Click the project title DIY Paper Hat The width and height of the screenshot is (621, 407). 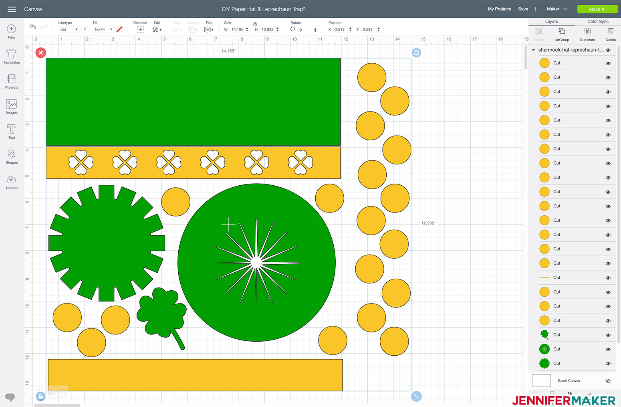click(263, 9)
